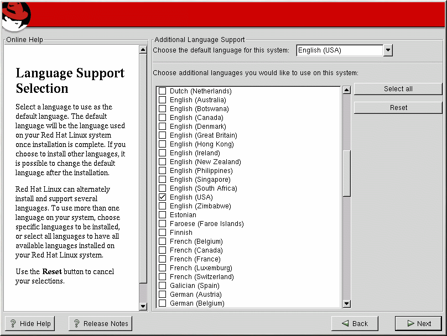This screenshot has height=336, width=447.
Task: Tick English (Philippines) checkbox
Action: tap(162, 170)
